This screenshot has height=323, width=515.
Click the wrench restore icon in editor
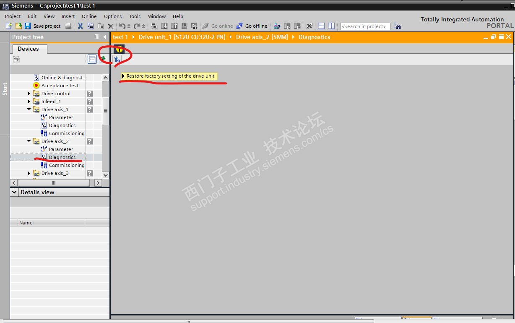pyautogui.click(x=117, y=59)
